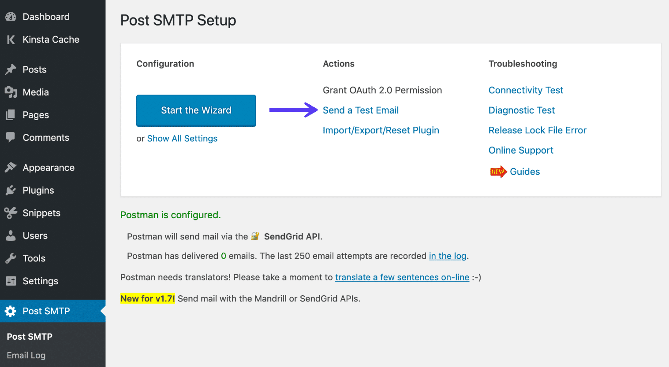Open the Post SMTP gear icon
Image resolution: width=669 pixels, height=367 pixels.
click(x=11, y=311)
